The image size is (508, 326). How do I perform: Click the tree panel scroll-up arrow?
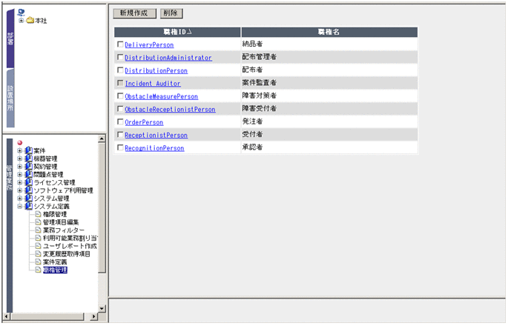102,139
